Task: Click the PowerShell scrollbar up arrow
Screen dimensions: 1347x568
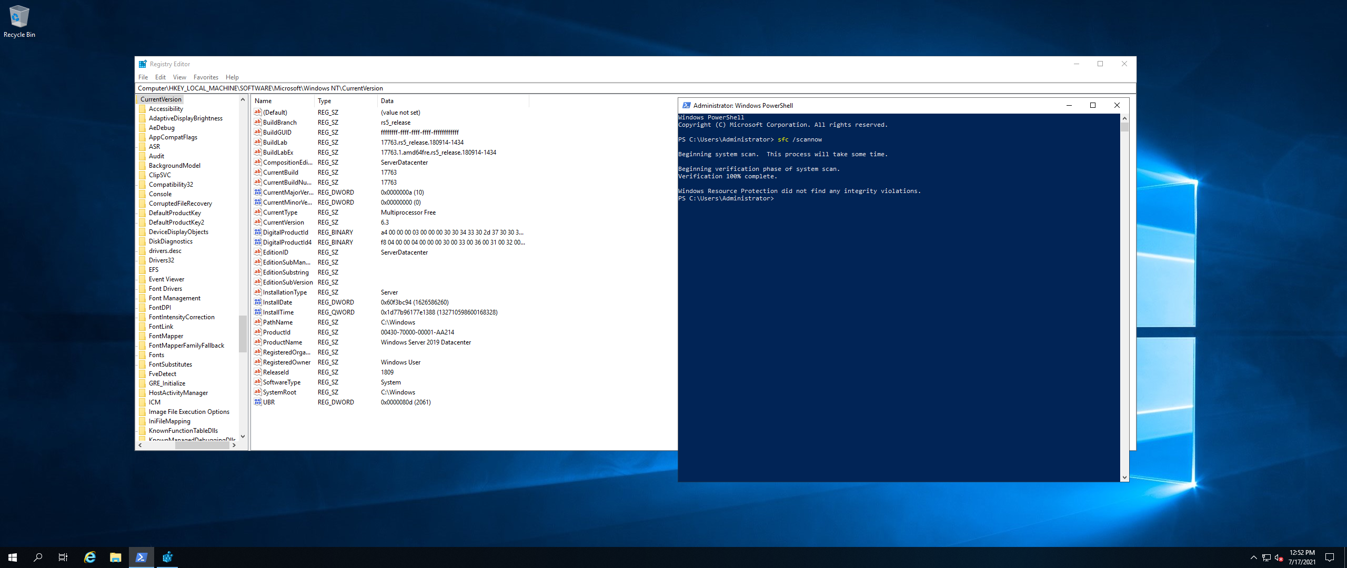Action: (1124, 118)
